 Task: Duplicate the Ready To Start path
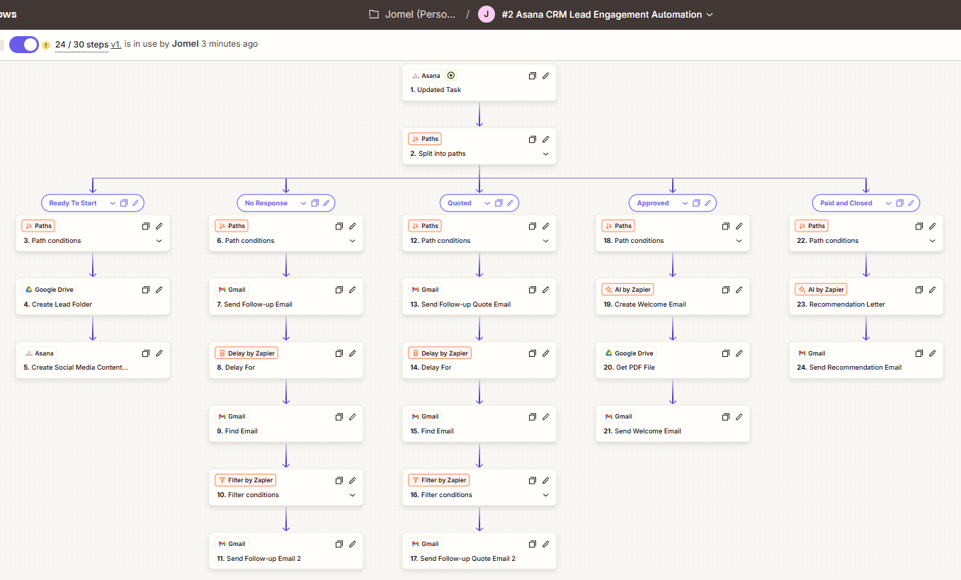pos(124,203)
